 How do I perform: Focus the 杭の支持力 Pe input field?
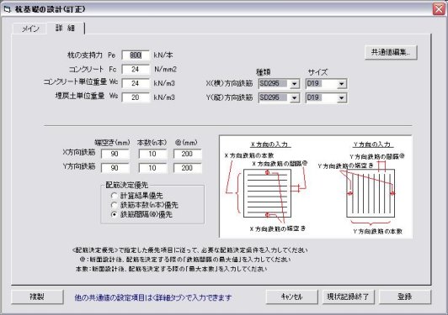point(136,55)
